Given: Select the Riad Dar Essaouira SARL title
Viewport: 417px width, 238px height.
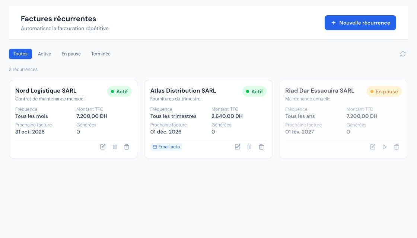Looking at the screenshot, I should [320, 91].
